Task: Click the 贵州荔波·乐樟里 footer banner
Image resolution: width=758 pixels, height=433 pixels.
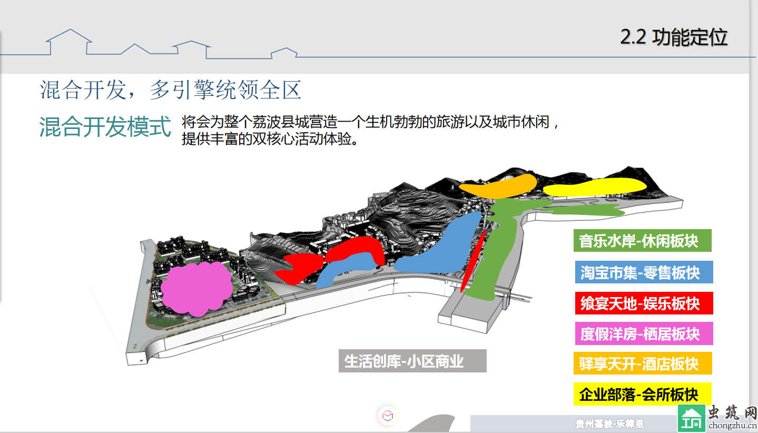Action: 573,424
